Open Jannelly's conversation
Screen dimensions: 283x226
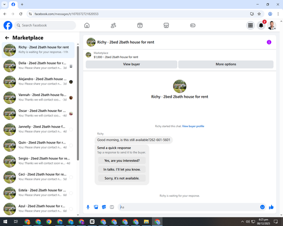click(x=38, y=129)
